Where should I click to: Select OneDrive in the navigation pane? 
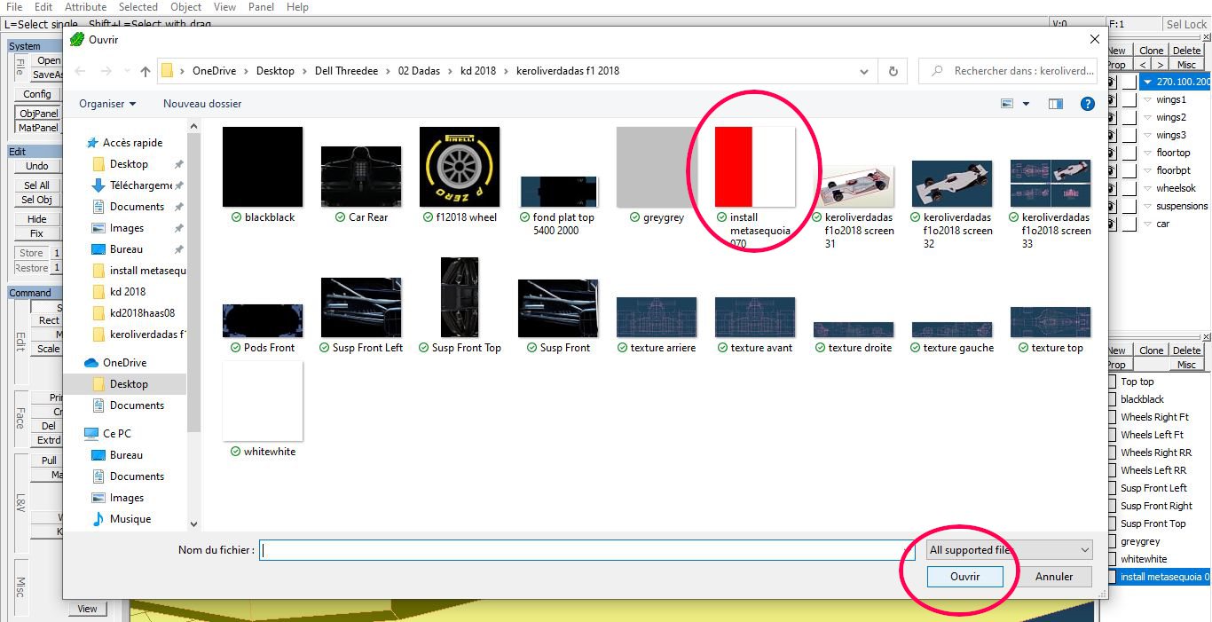124,363
